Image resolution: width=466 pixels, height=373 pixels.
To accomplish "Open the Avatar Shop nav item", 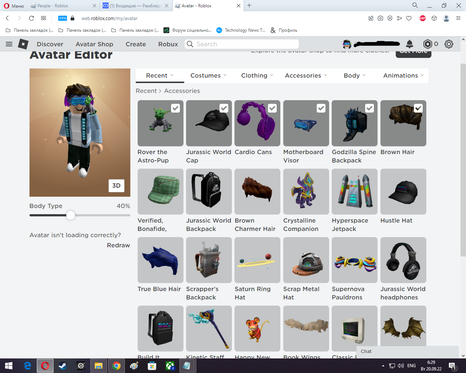I will [94, 44].
